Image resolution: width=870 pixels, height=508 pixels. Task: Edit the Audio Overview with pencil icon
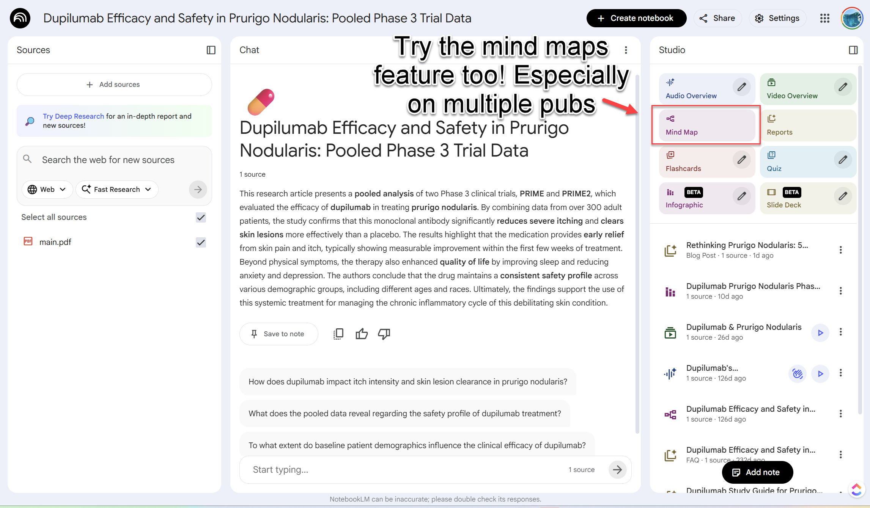click(742, 86)
